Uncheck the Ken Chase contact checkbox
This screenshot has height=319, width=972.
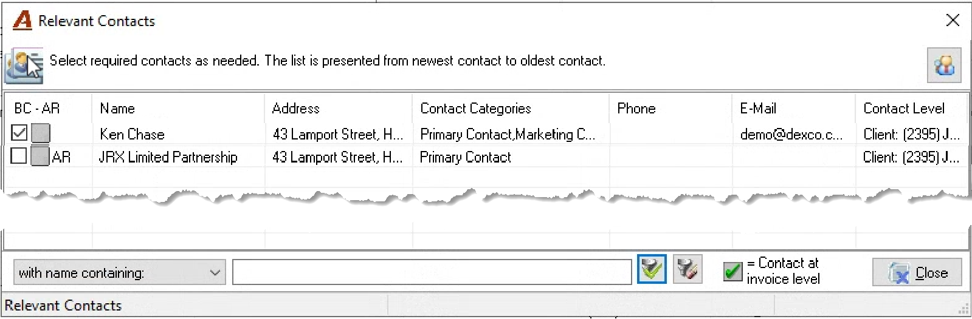19,133
